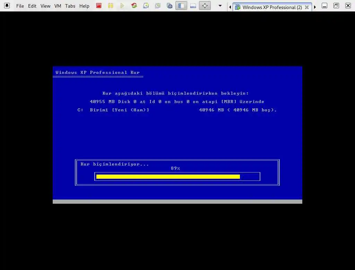Image resolution: width=355 pixels, height=270 pixels.
Task: Restore the VMware window size
Action: (336, 6)
